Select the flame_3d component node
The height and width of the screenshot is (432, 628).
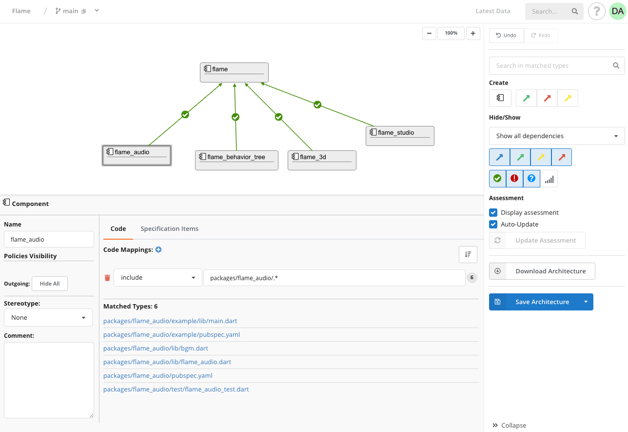[x=322, y=160]
